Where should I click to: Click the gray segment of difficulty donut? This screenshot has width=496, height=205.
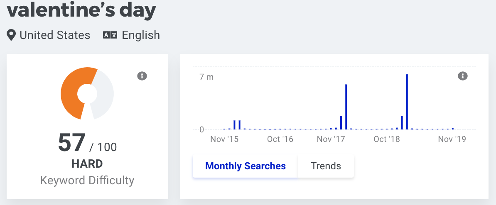point(105,95)
